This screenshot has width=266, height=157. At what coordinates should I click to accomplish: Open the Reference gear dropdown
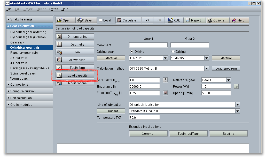(x=229, y=80)
